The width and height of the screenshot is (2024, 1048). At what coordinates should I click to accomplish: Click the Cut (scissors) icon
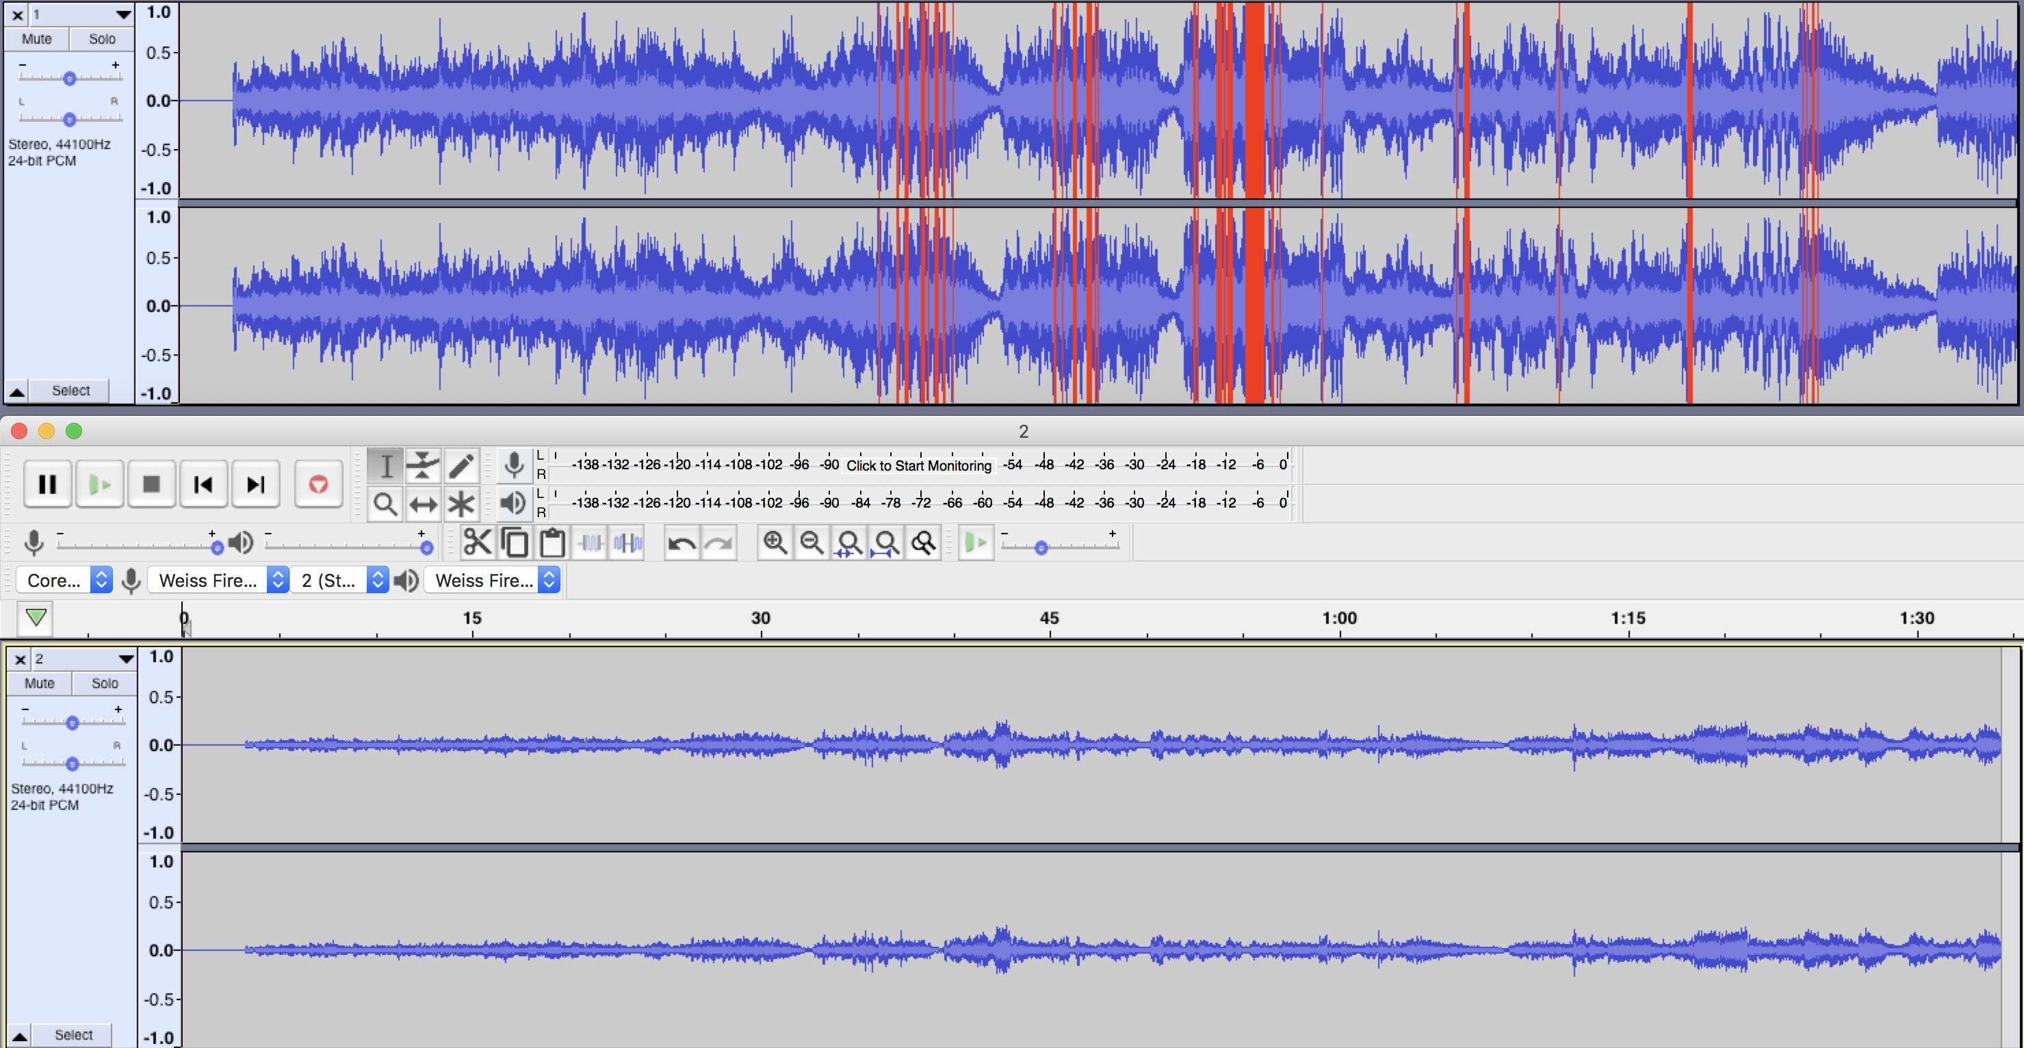tap(477, 543)
